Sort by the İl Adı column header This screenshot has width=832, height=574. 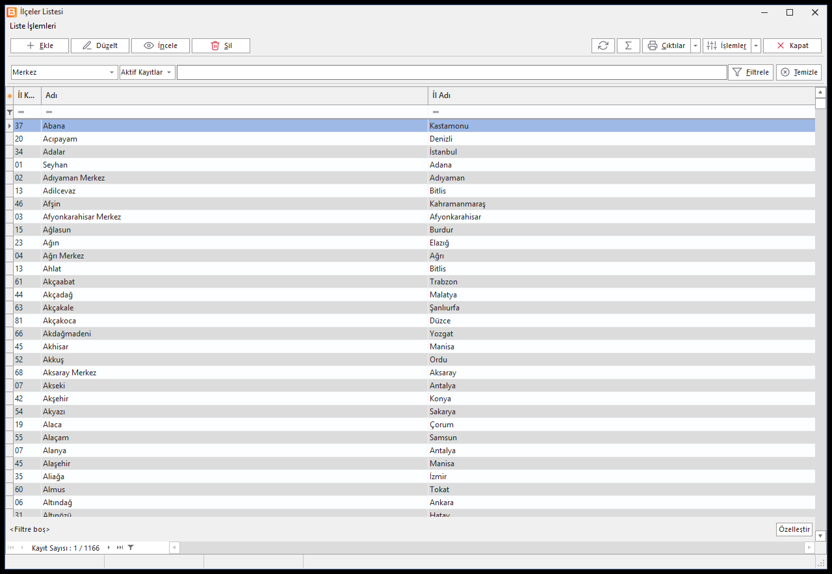[x=621, y=95]
